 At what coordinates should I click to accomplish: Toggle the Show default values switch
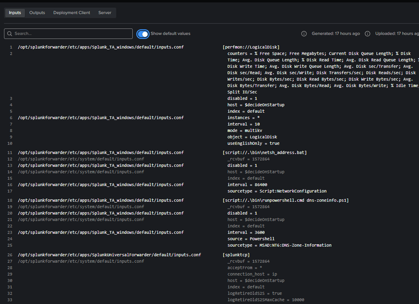(x=143, y=34)
